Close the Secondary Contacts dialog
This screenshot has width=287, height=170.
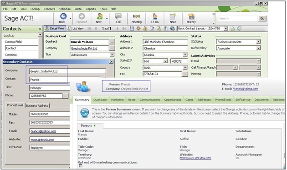click(x=111, y=62)
